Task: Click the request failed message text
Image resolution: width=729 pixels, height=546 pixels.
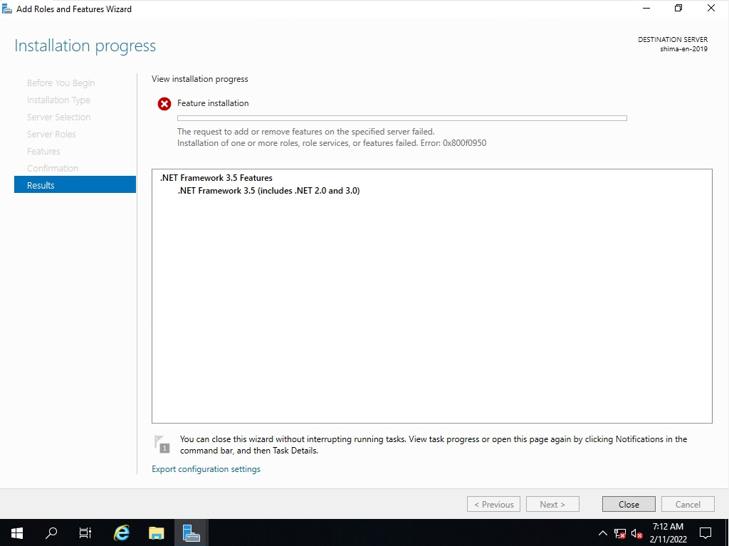Action: (306, 132)
